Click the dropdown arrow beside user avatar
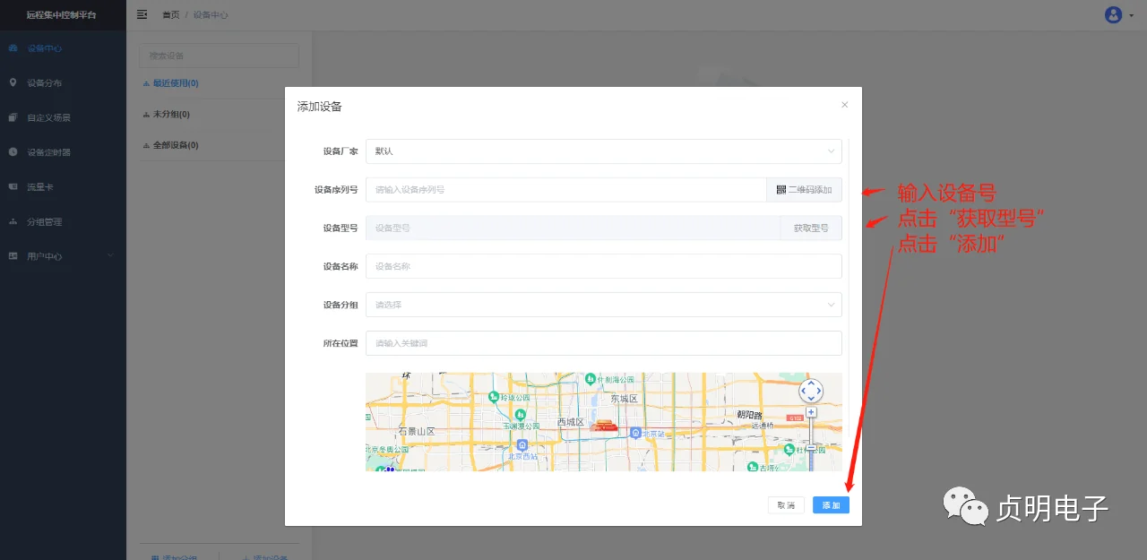The width and height of the screenshot is (1147, 560). 1131,16
